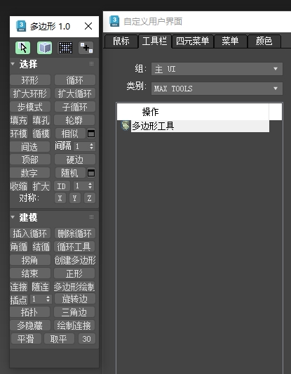Toggle the Y symmetry button
Viewport: 291px width, 374px height.
click(75, 198)
